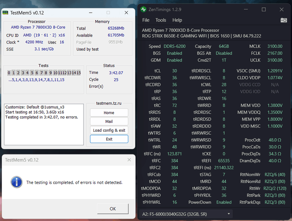This screenshot has height=221, width=292.
Task: Click the MEM VPP 1.8000V value
Action: coord(275,119)
